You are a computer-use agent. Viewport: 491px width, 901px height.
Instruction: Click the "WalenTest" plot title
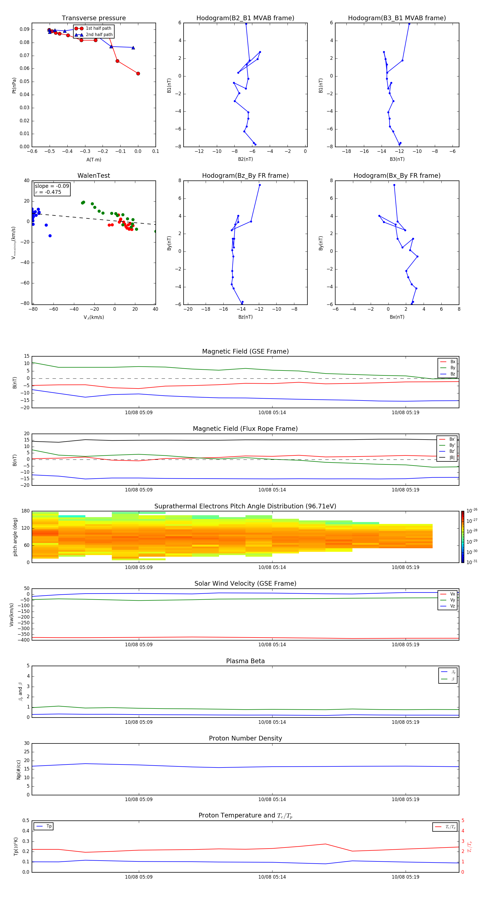click(x=94, y=176)
